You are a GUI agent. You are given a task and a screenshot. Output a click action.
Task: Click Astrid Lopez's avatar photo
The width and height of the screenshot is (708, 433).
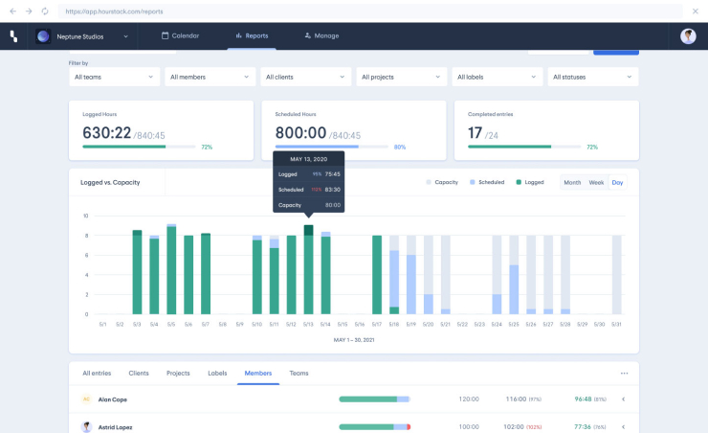(86, 426)
